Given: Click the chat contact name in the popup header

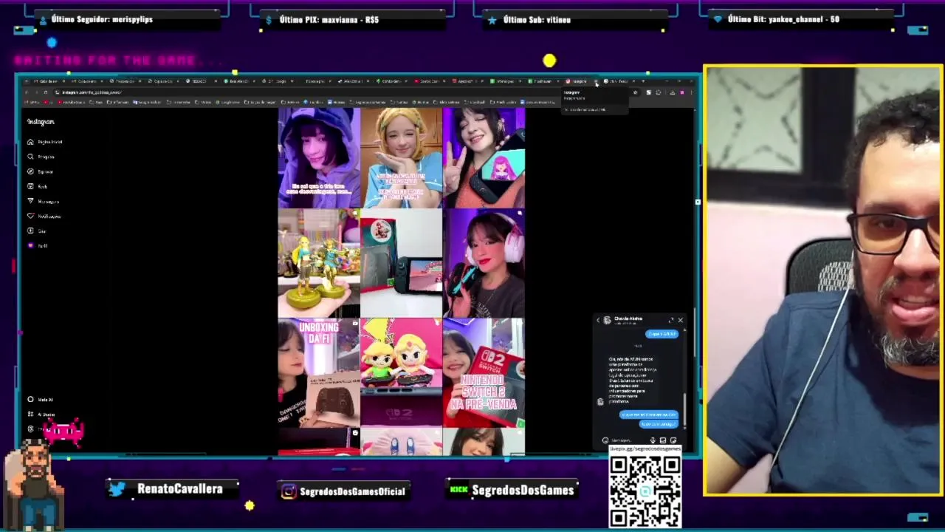Looking at the screenshot, I should pyautogui.click(x=628, y=318).
